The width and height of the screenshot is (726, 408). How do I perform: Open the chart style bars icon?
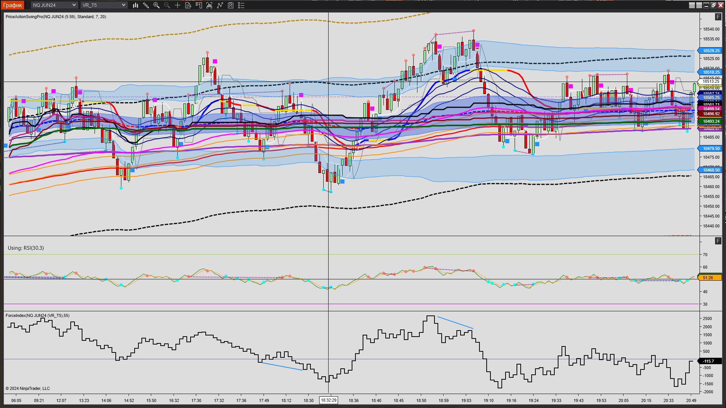coord(135,5)
